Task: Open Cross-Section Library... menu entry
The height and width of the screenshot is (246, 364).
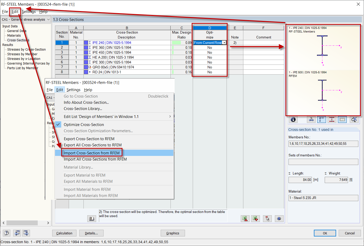Action: click(114, 109)
